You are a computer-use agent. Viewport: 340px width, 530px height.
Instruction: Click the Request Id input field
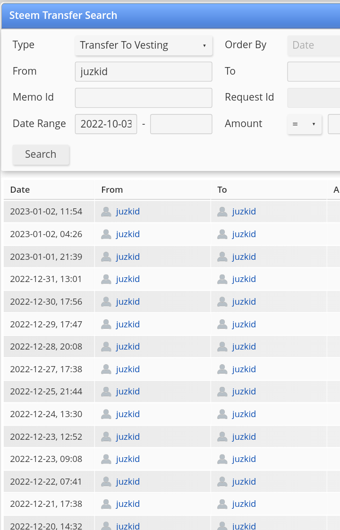pyautogui.click(x=314, y=98)
